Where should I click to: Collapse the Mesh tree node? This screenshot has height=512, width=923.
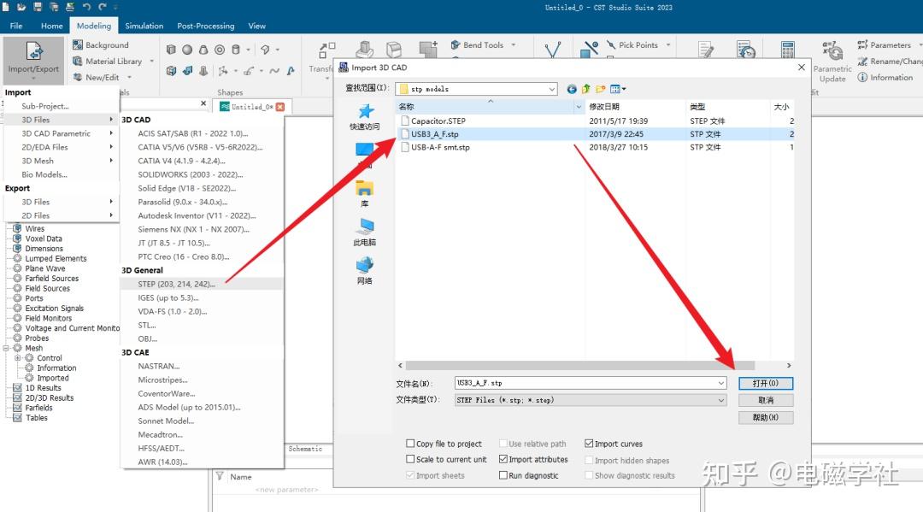point(6,348)
